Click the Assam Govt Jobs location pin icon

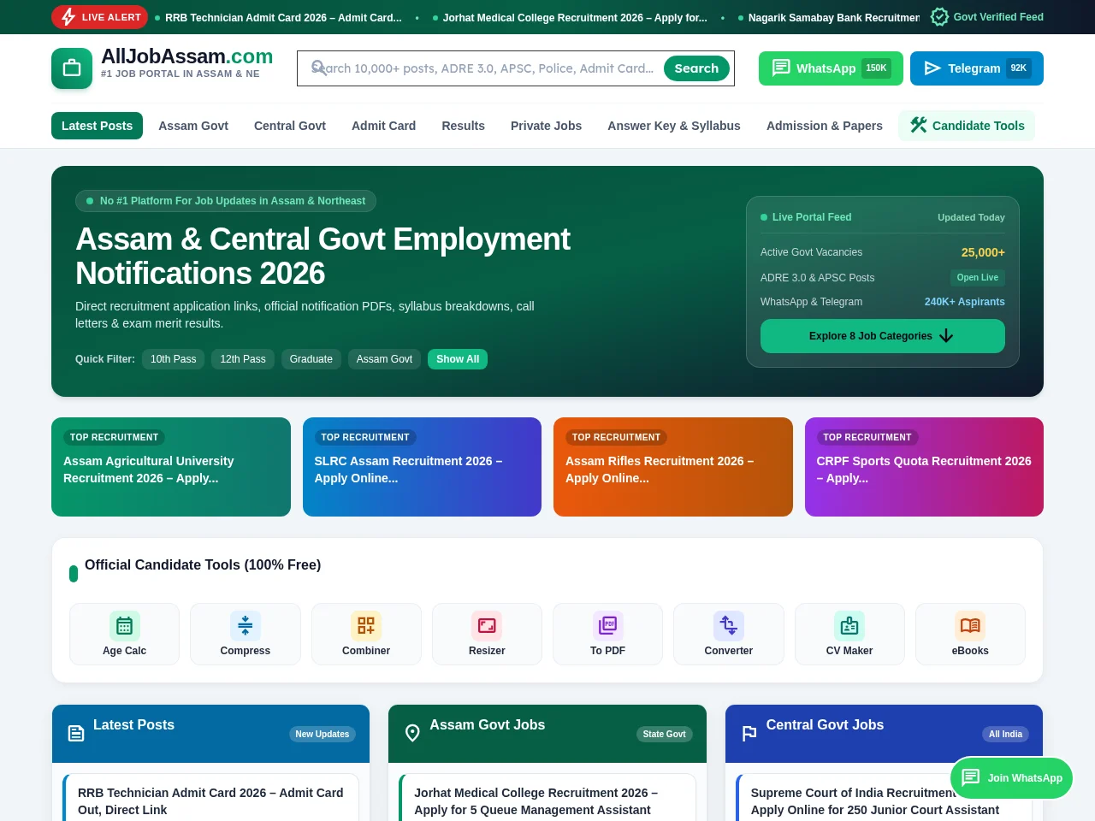tap(412, 733)
